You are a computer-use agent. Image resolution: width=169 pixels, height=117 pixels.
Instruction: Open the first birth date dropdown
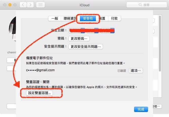pos(77,30)
